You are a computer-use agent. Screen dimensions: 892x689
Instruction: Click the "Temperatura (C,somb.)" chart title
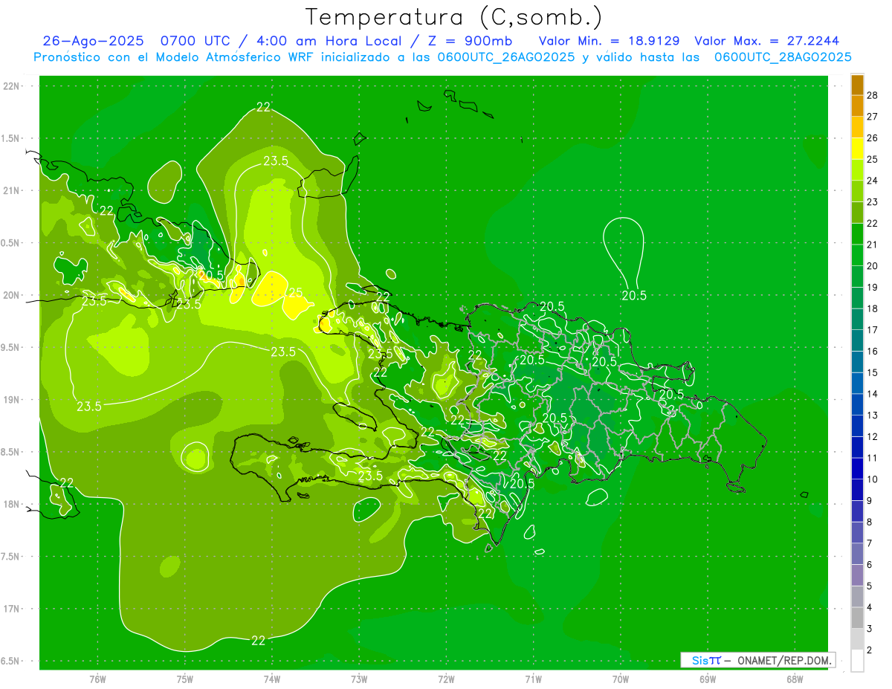tap(454, 17)
